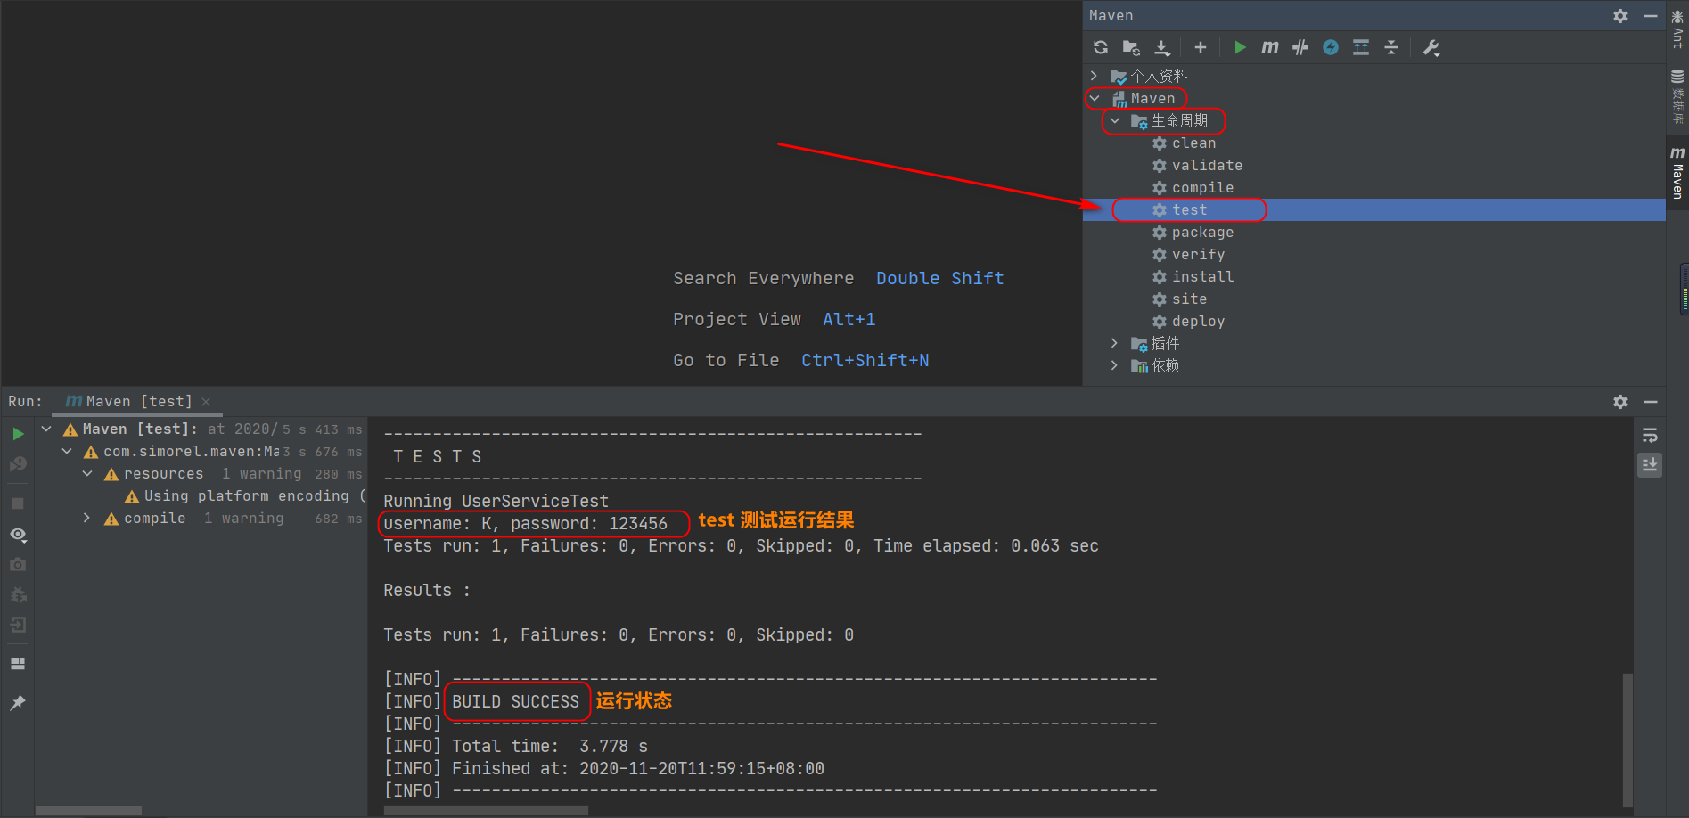Toggle skip tests mode

click(1331, 47)
